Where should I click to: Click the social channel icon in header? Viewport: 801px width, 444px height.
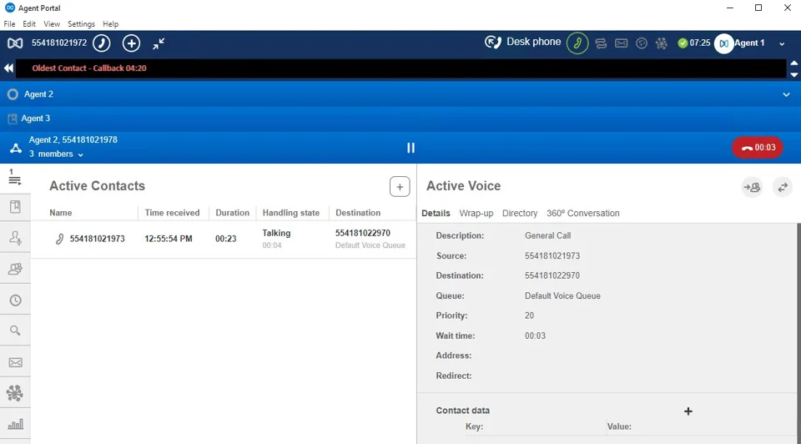pyautogui.click(x=662, y=43)
